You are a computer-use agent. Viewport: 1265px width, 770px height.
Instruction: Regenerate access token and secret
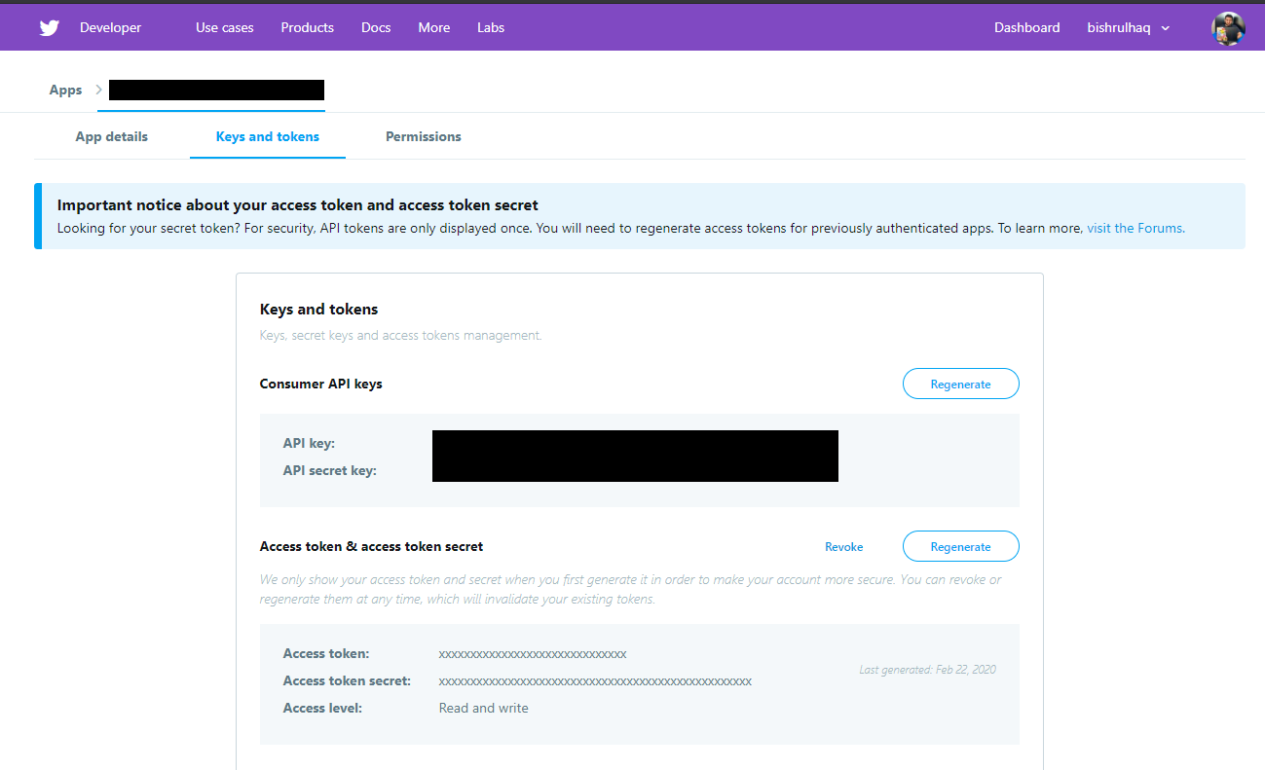pos(960,546)
